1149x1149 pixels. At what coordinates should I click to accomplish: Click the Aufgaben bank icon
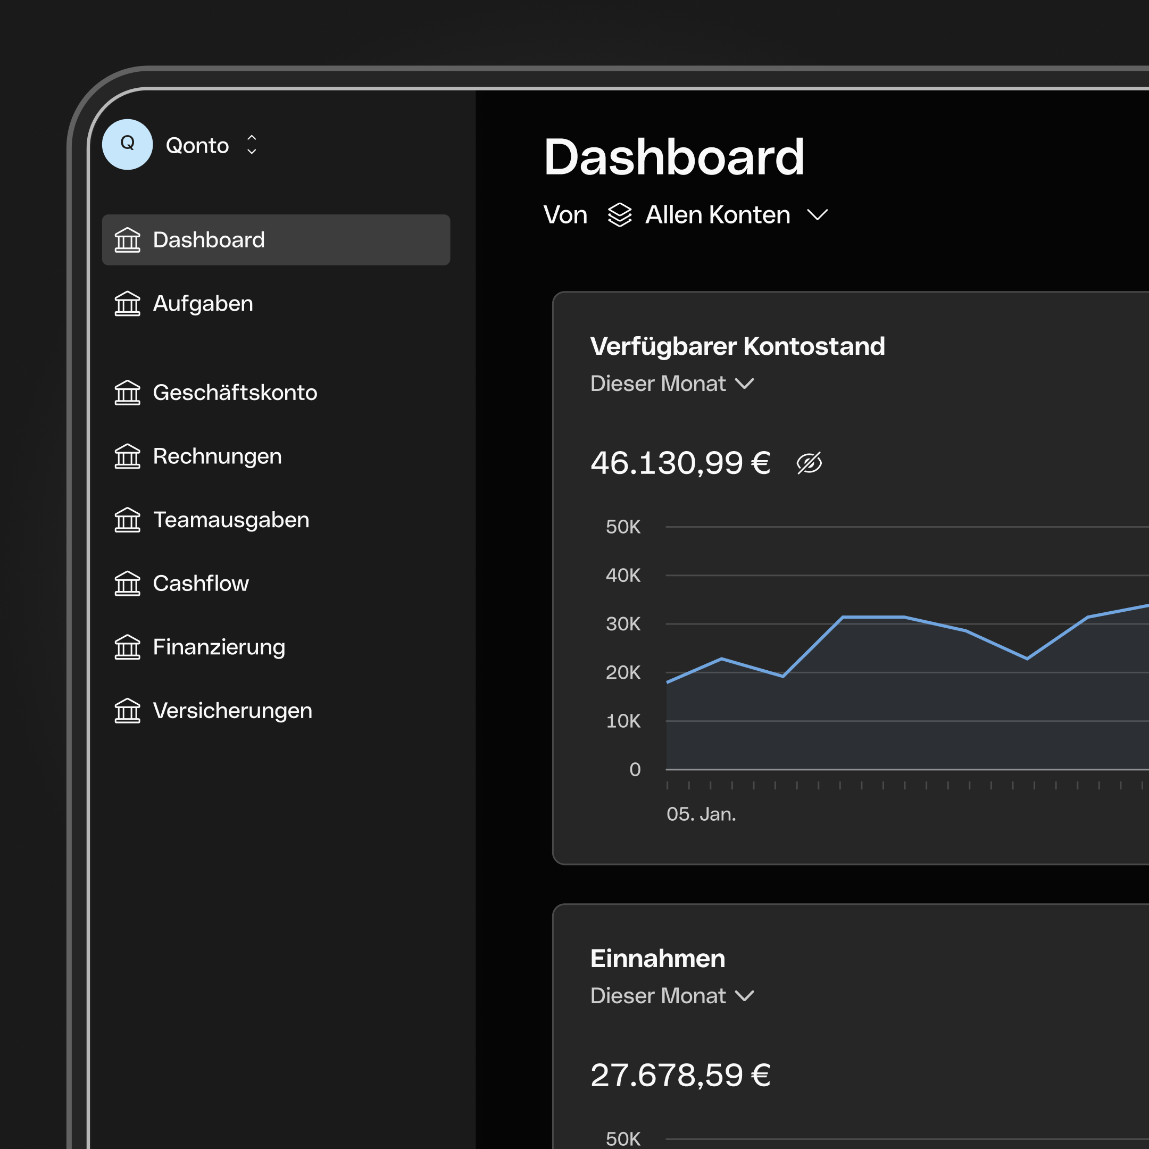click(127, 304)
